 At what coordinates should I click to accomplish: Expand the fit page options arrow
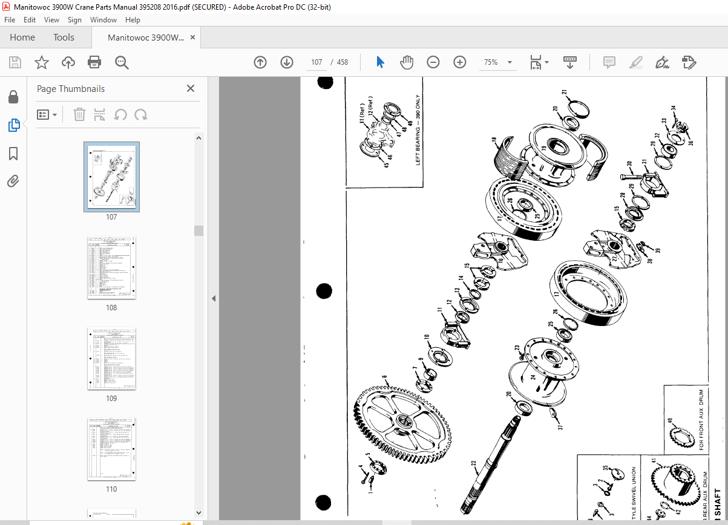point(547,62)
